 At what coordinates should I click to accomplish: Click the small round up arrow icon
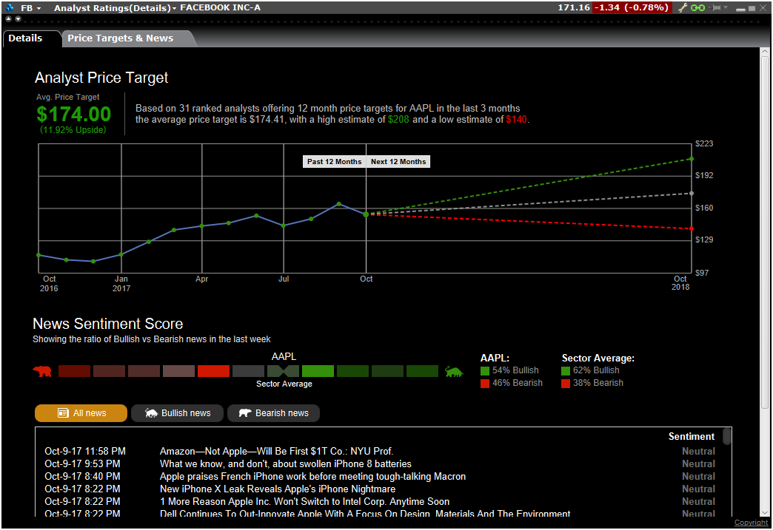pyautogui.click(x=9, y=18)
